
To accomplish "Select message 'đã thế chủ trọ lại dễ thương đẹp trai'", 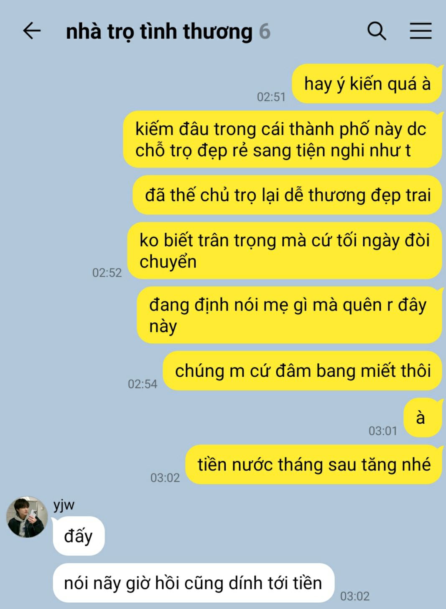I will point(288,195).
